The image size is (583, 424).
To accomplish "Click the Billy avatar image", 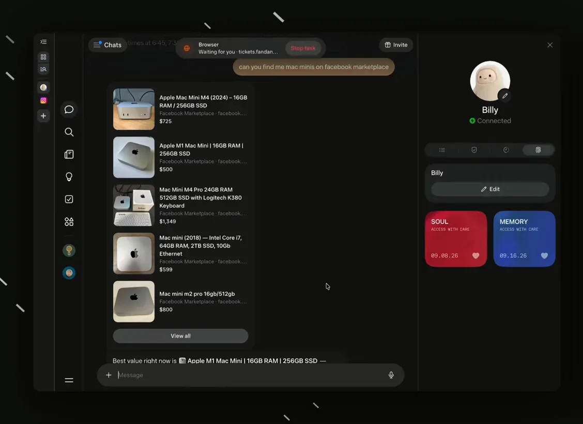I will click(x=490, y=81).
